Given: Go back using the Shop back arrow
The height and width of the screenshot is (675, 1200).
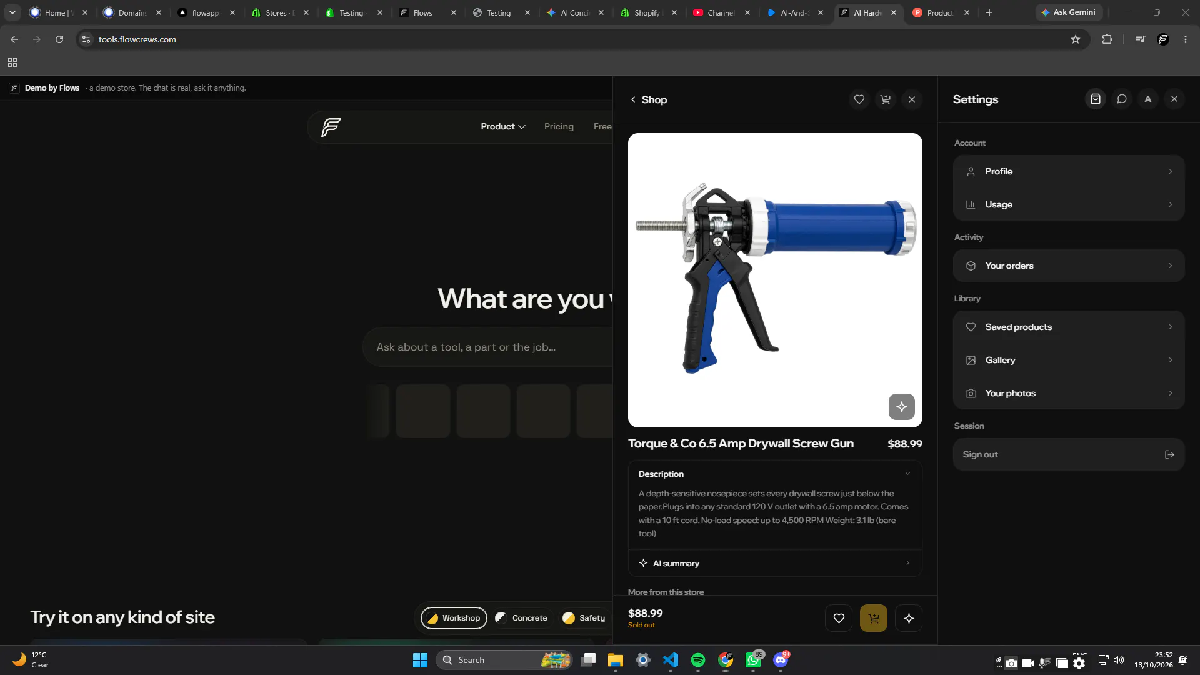Looking at the screenshot, I should point(633,99).
